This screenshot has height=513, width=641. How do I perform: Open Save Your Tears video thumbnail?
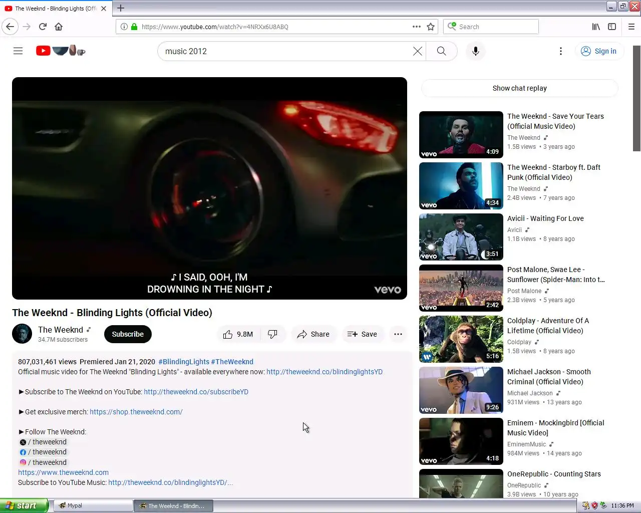[x=461, y=135]
